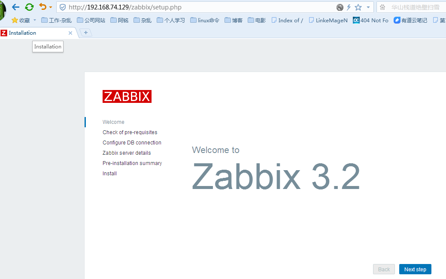Screen dimensions: 446x279
Task: Bookmark this page with the star icon
Action: point(358,7)
